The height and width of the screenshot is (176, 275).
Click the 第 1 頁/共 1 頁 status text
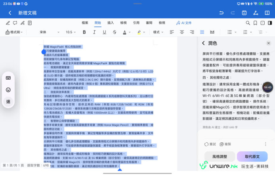[x=13, y=165]
